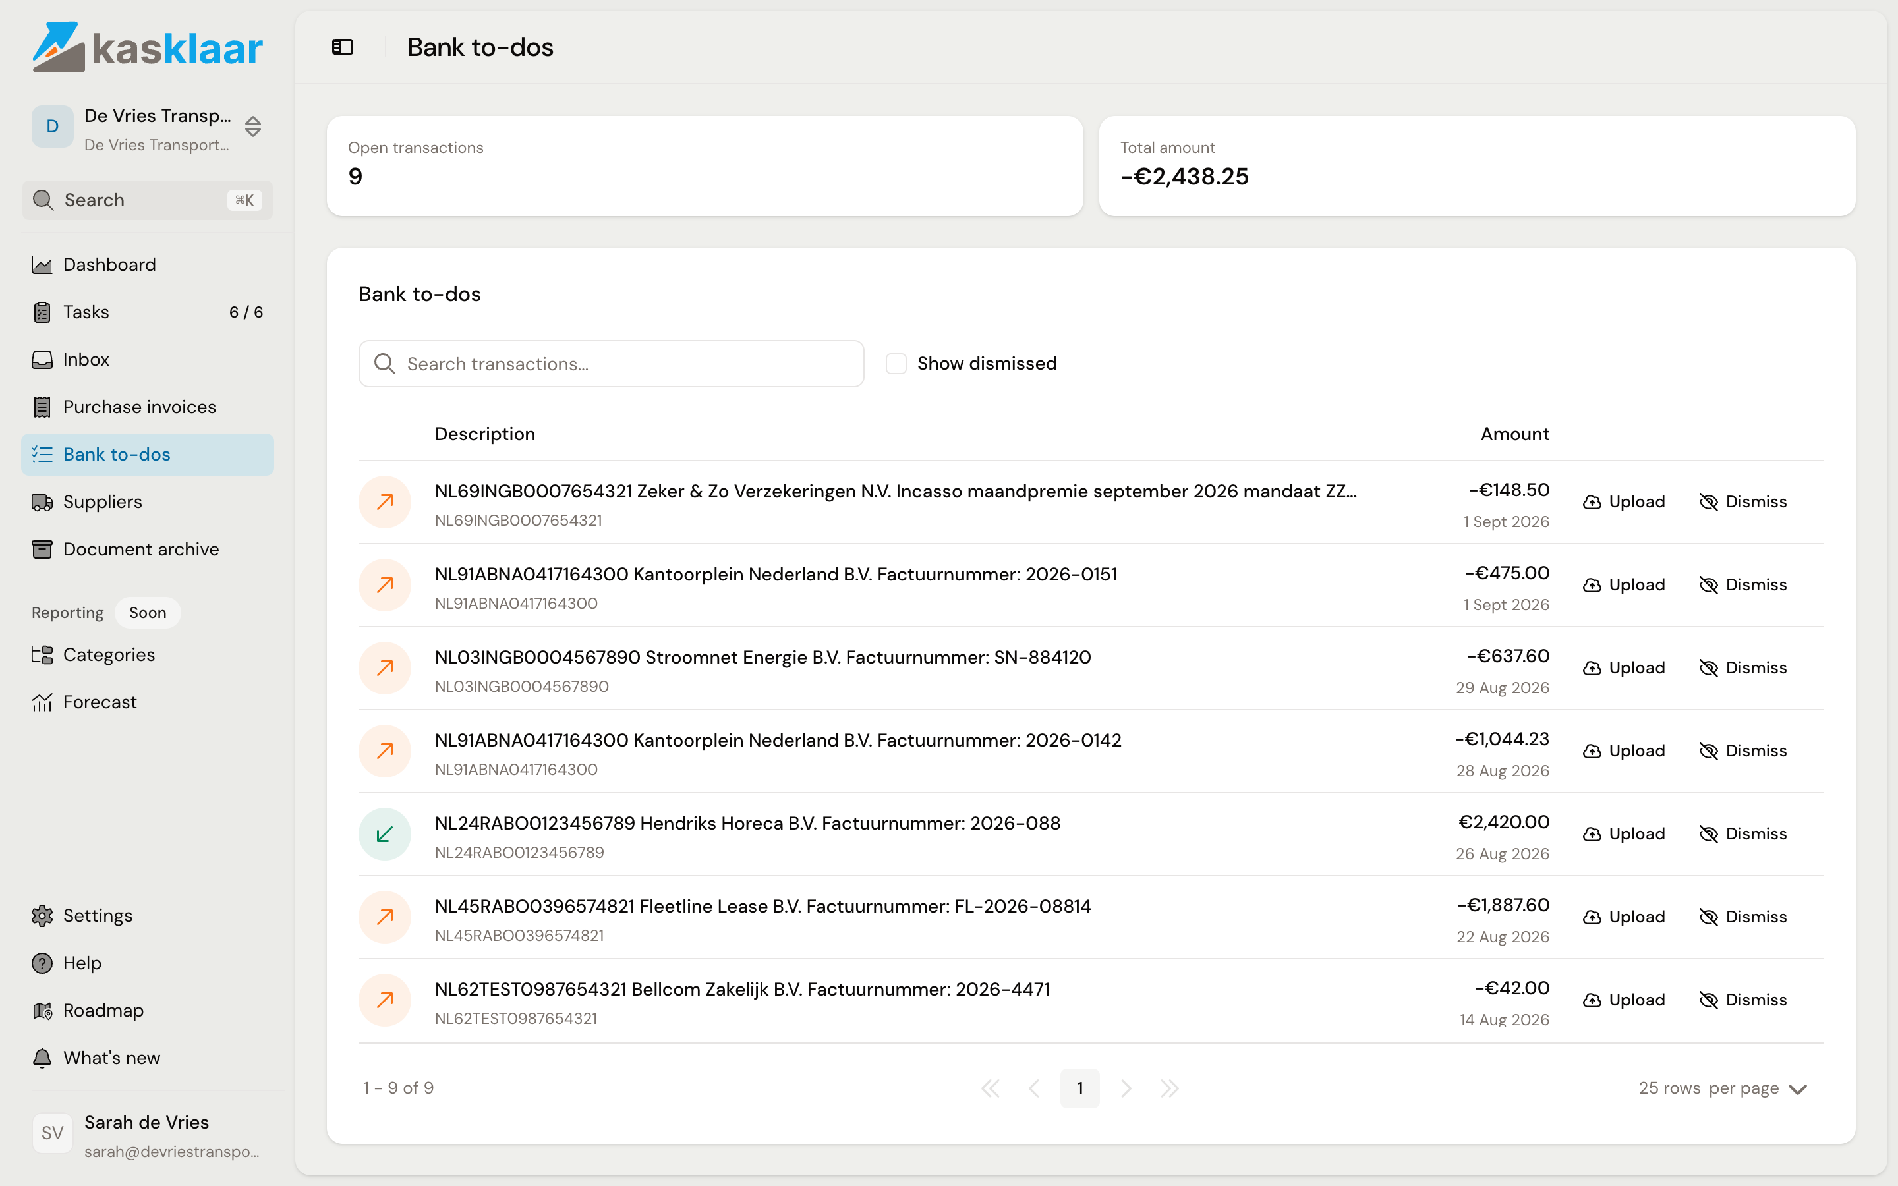The width and height of the screenshot is (1898, 1186).
Task: Open Document archive
Action: (148, 549)
